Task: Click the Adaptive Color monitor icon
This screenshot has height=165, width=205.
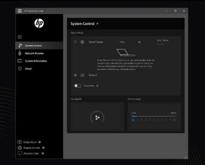Action: click(20, 153)
